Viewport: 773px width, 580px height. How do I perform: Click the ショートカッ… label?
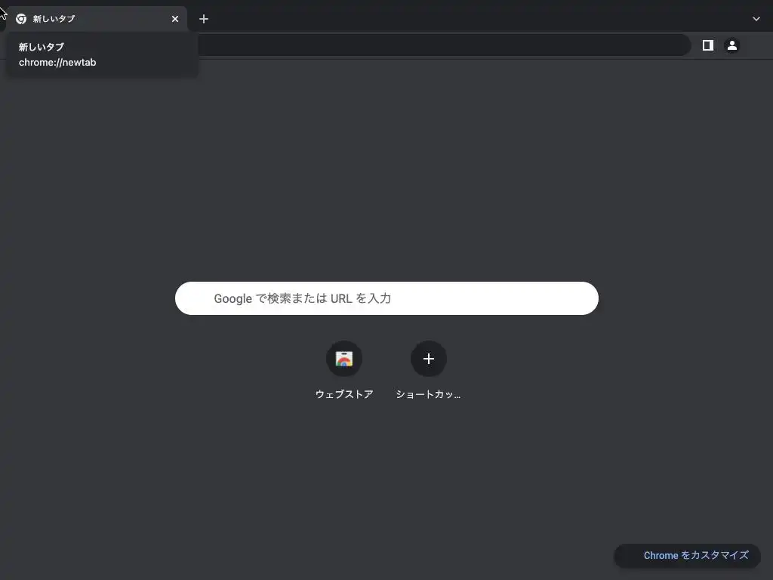428,394
